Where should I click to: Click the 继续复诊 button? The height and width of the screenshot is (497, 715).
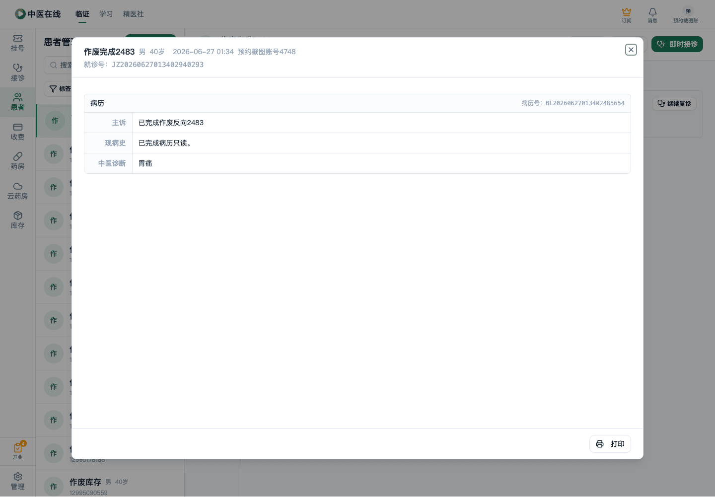674,103
